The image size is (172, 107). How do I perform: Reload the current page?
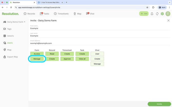[11, 7]
